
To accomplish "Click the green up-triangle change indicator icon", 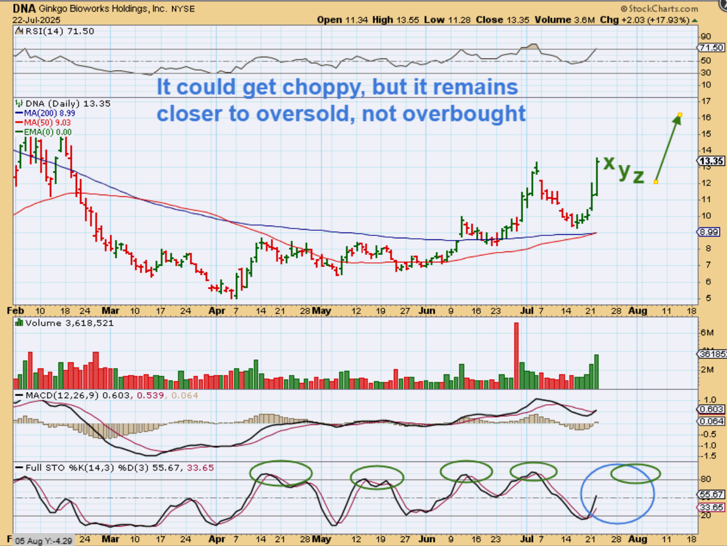I will pyautogui.click(x=694, y=20).
